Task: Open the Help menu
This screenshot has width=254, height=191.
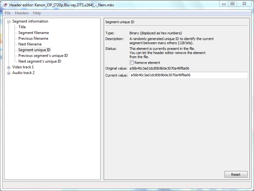Action: click(x=37, y=13)
